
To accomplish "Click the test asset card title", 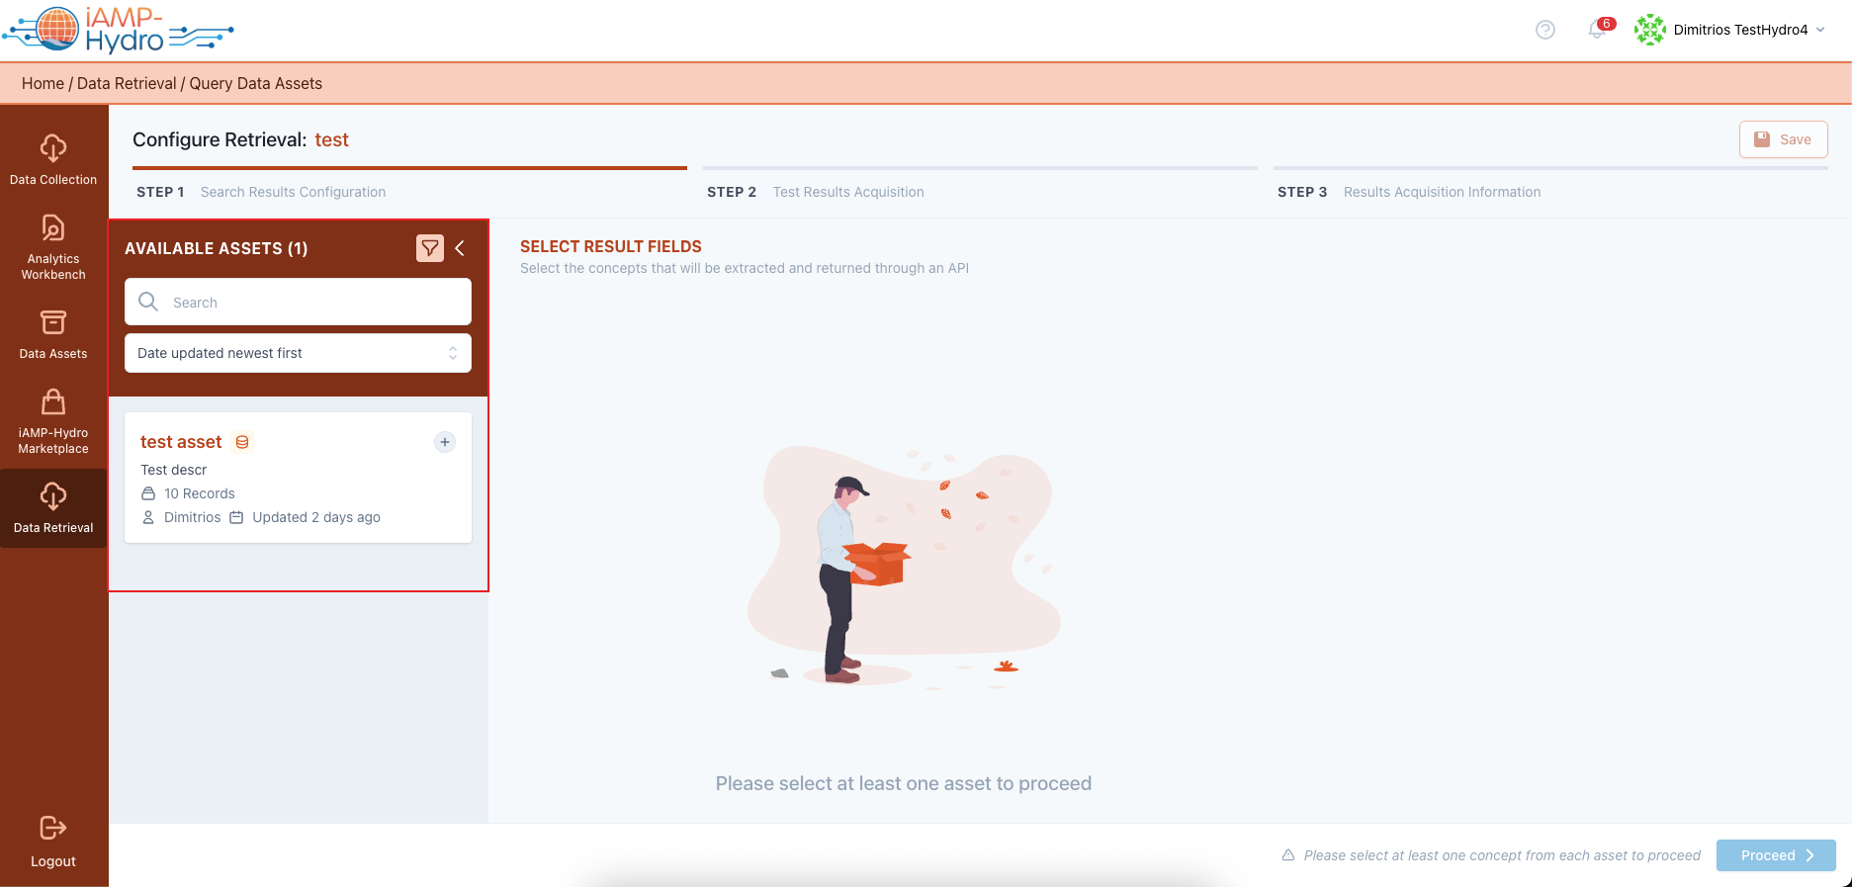I will (181, 442).
